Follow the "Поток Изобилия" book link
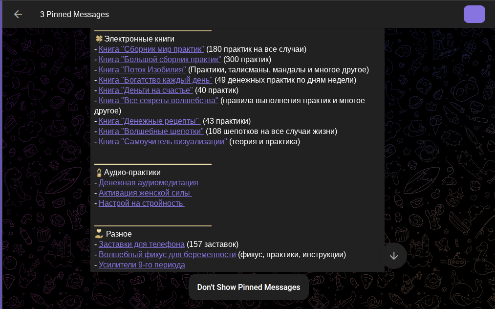Image resolution: width=495 pixels, height=309 pixels. (x=142, y=69)
